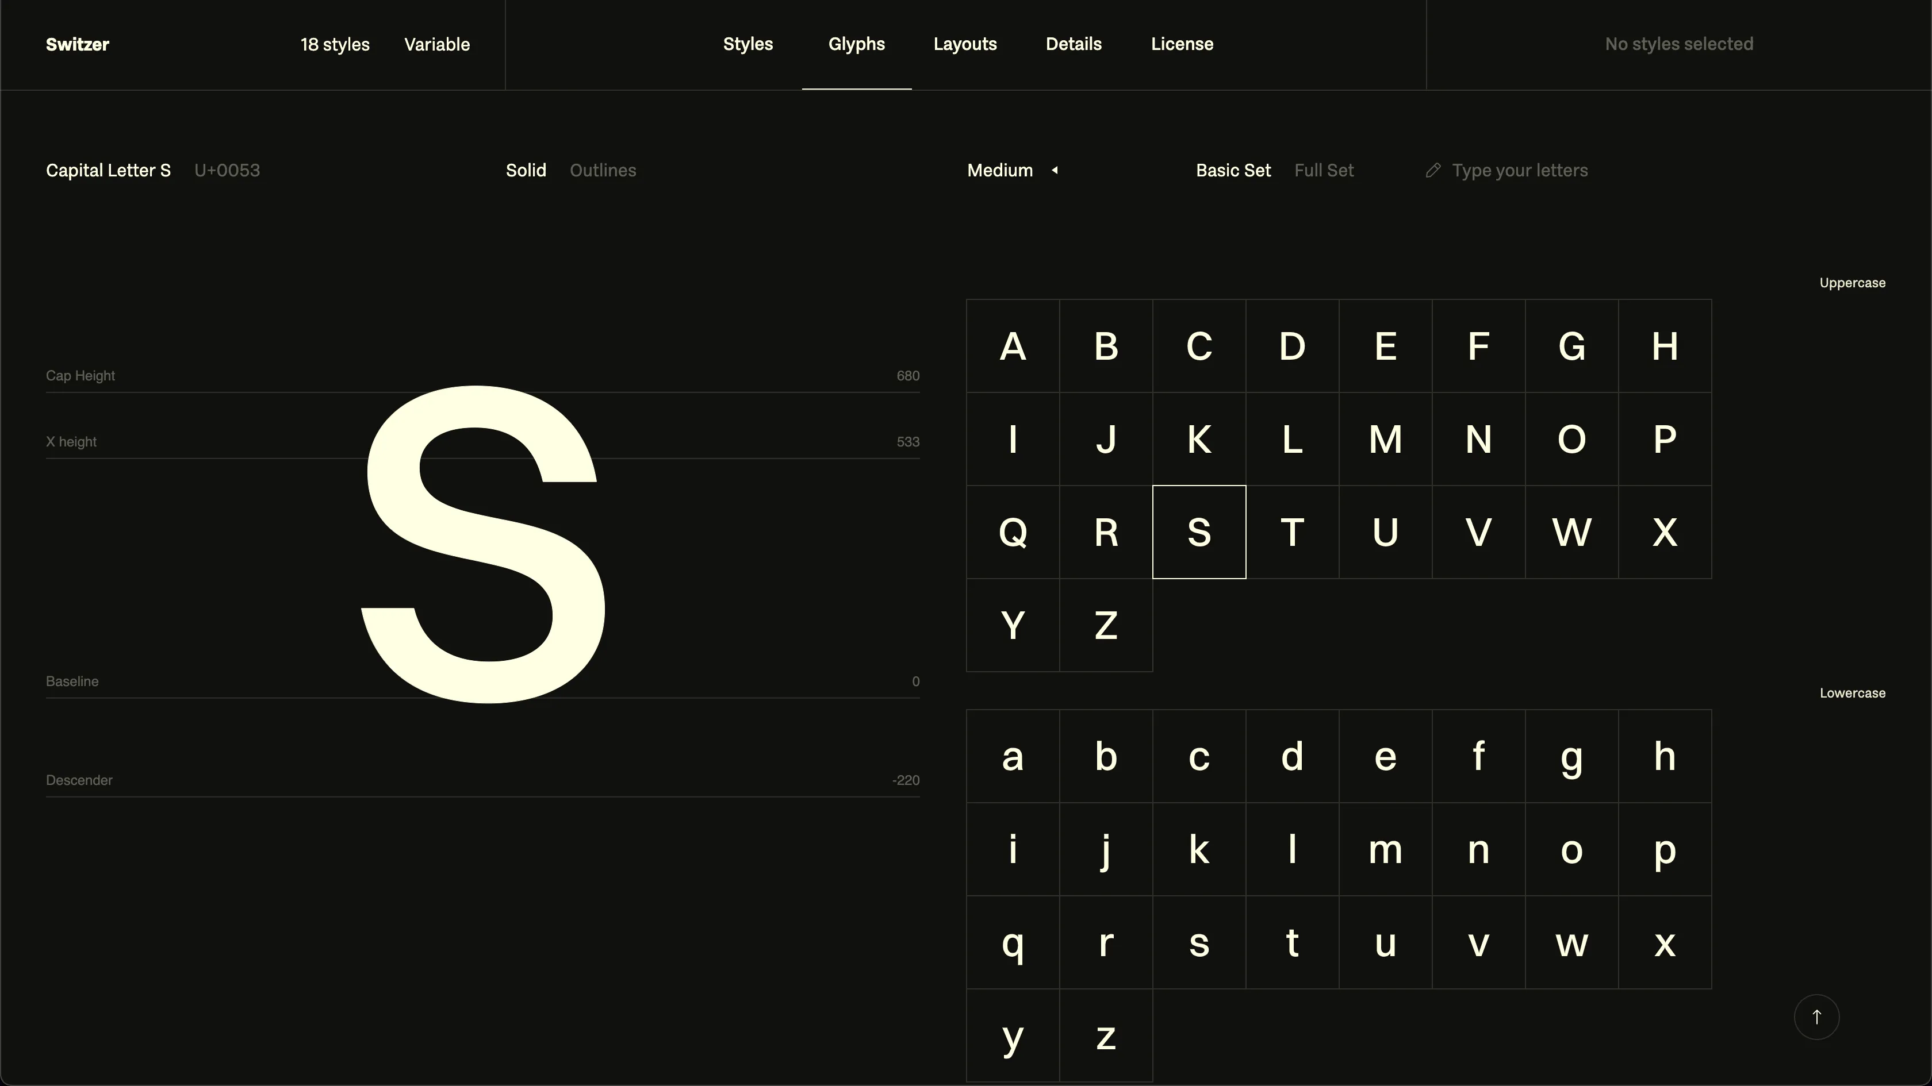Select the uppercase W glyph

click(x=1573, y=532)
